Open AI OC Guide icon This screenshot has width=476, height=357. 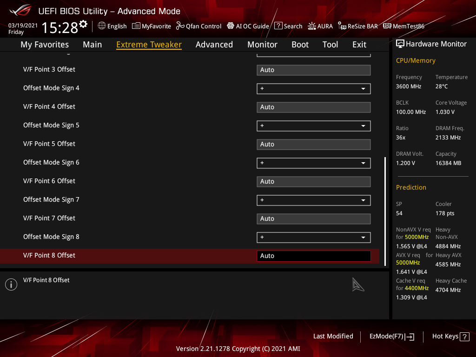pyautogui.click(x=231, y=26)
